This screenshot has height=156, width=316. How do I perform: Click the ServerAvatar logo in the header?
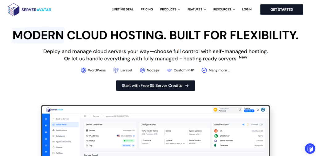[x=30, y=10]
